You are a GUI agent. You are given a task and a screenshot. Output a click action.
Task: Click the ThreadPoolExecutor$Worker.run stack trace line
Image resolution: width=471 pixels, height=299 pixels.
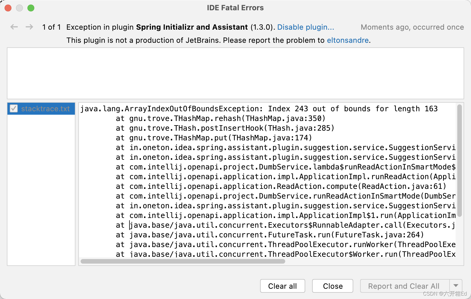pos(286,254)
